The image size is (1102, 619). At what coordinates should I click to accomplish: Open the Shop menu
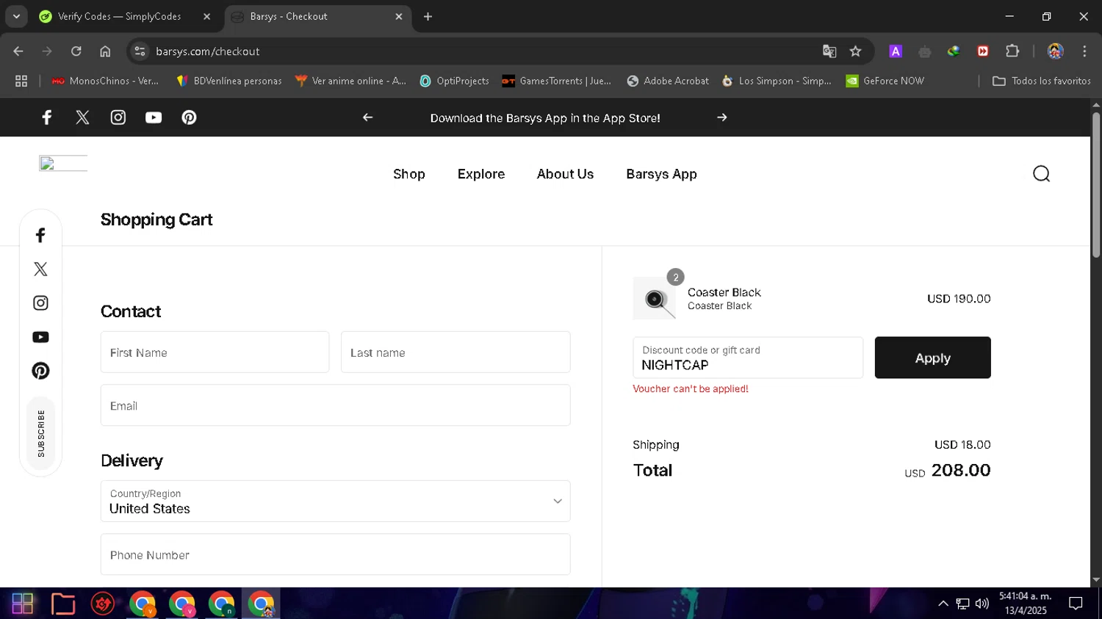409,174
